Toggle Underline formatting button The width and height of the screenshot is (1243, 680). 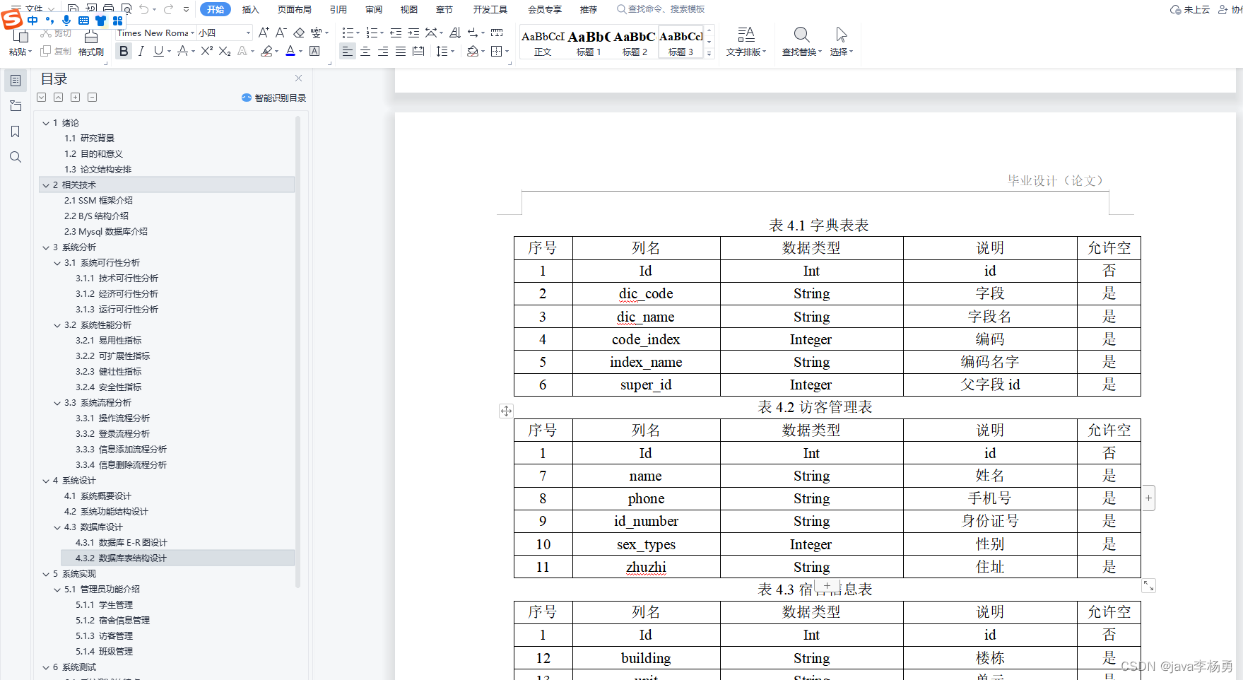click(158, 51)
